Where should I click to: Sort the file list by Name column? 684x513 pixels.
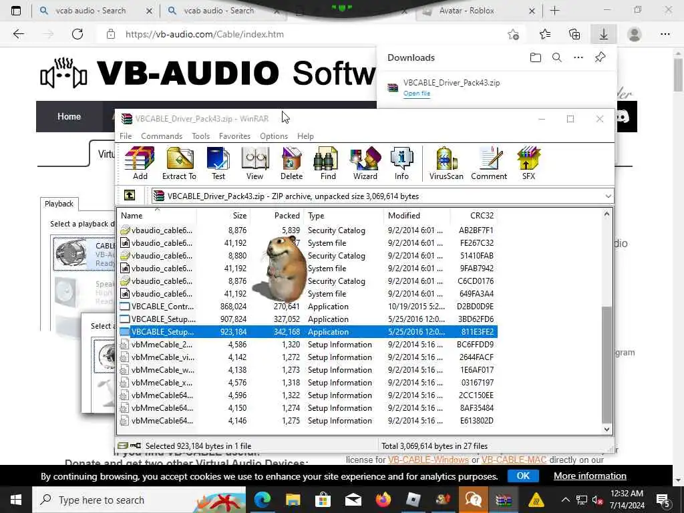(157, 216)
